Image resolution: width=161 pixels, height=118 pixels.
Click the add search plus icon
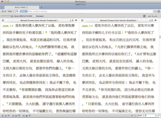(x=155, y=11)
